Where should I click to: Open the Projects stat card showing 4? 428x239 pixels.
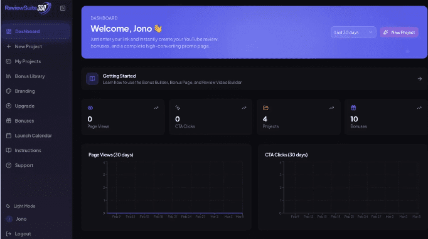click(x=299, y=117)
